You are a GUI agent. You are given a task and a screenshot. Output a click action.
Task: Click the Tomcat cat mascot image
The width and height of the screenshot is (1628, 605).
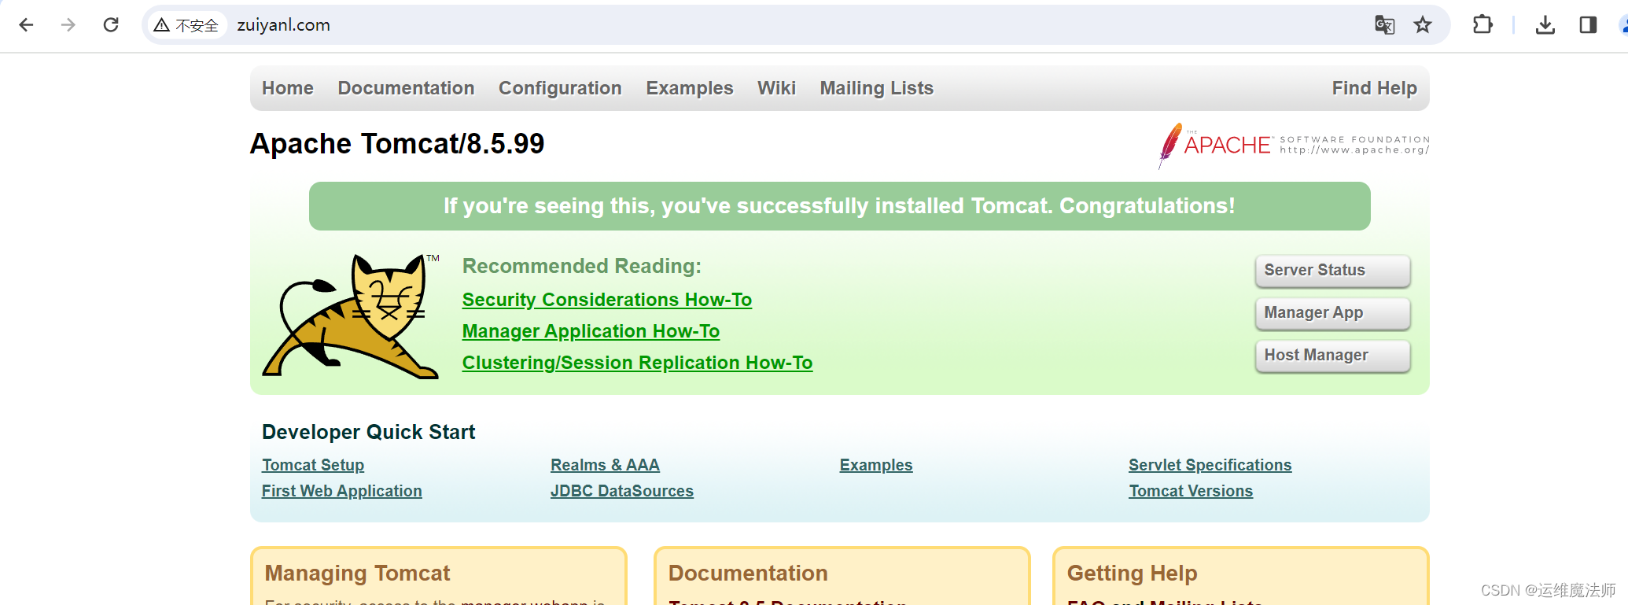point(352,315)
